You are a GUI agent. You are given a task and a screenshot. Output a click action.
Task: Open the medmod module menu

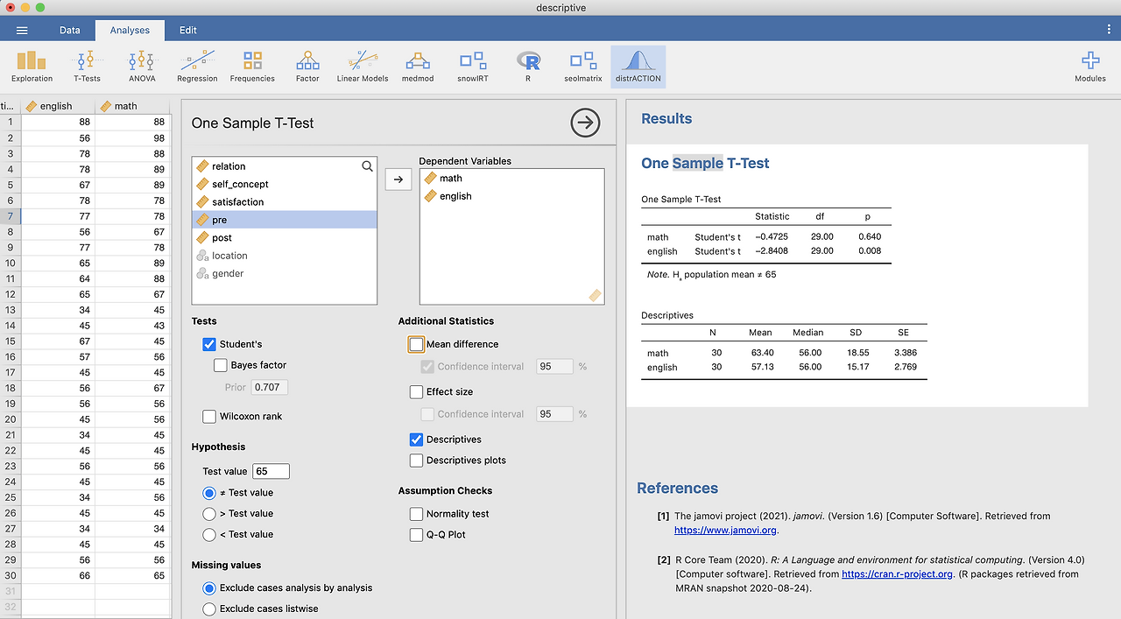[x=418, y=67]
